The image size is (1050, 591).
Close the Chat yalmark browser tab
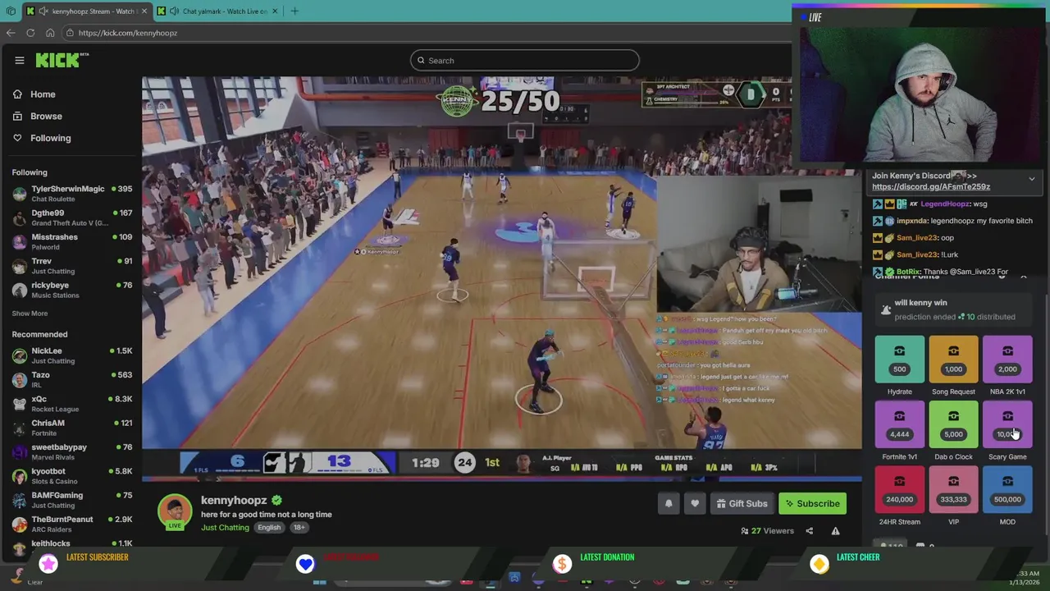[x=275, y=11]
